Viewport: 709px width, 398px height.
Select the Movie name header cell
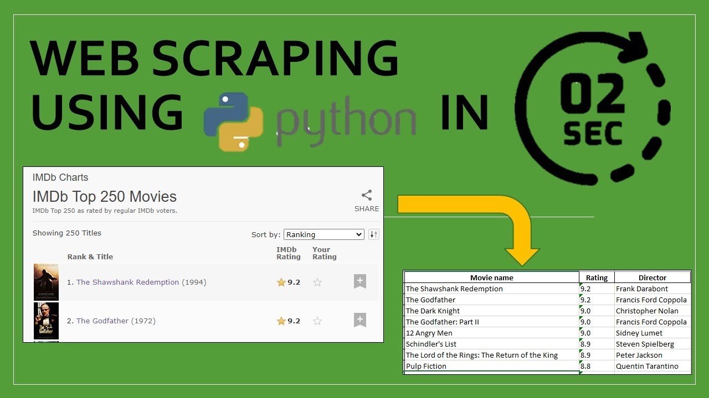coord(492,277)
